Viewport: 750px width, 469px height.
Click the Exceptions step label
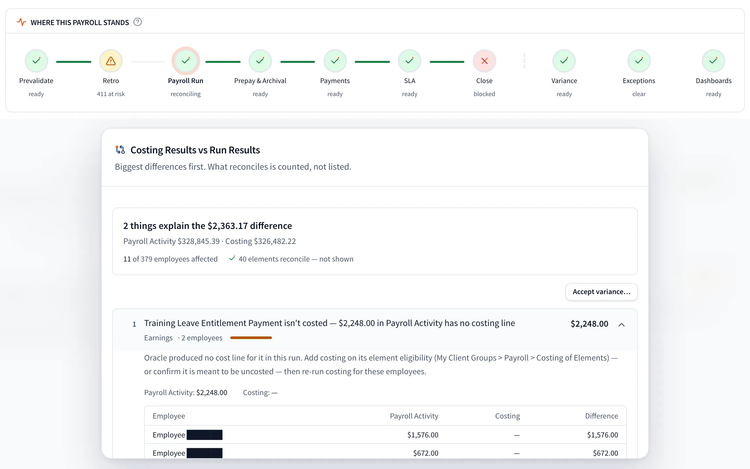(x=639, y=81)
